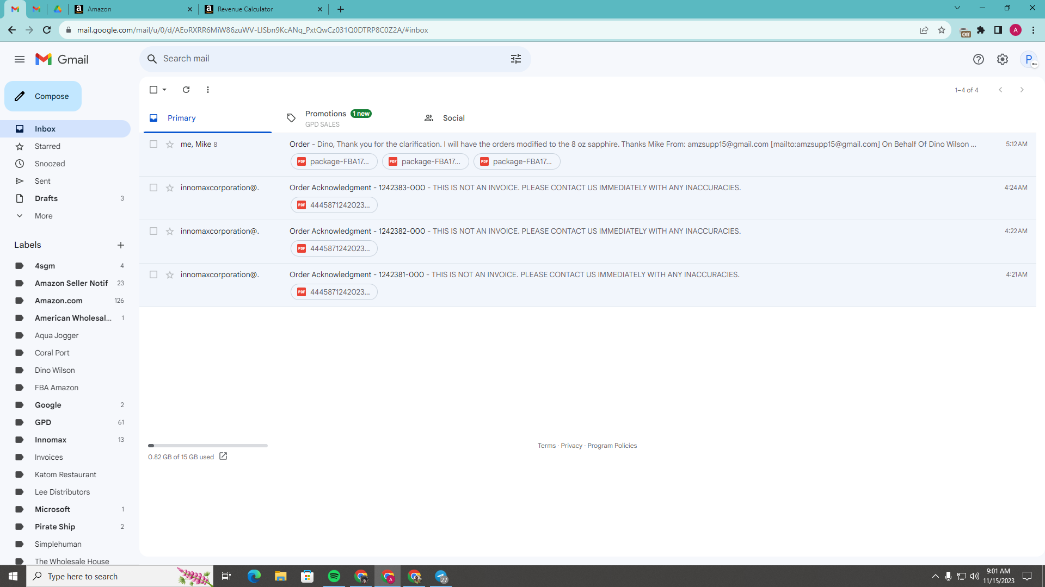Click the browser address bar URL
This screenshot has width=1045, height=587.
click(x=253, y=30)
